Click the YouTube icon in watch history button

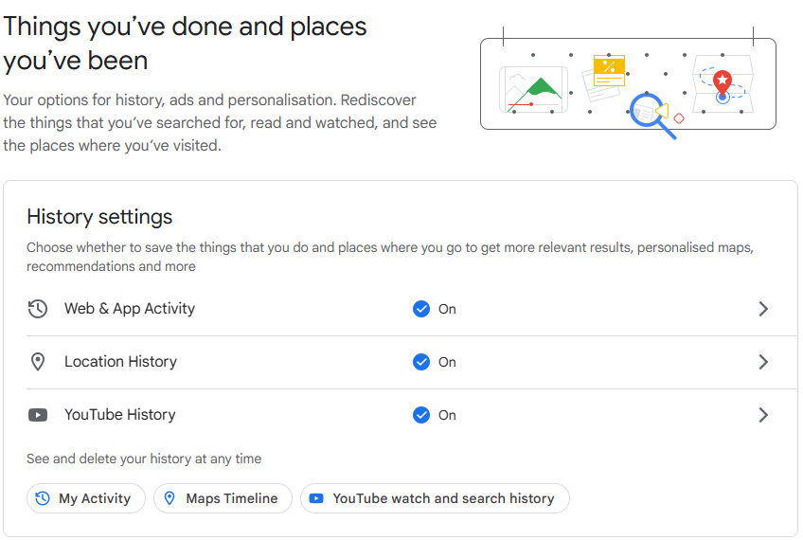tap(316, 498)
